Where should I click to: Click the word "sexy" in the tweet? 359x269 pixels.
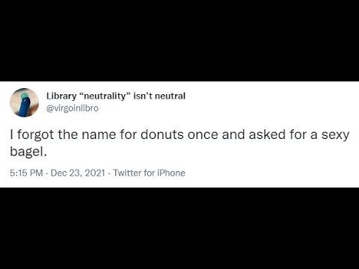[335, 135]
